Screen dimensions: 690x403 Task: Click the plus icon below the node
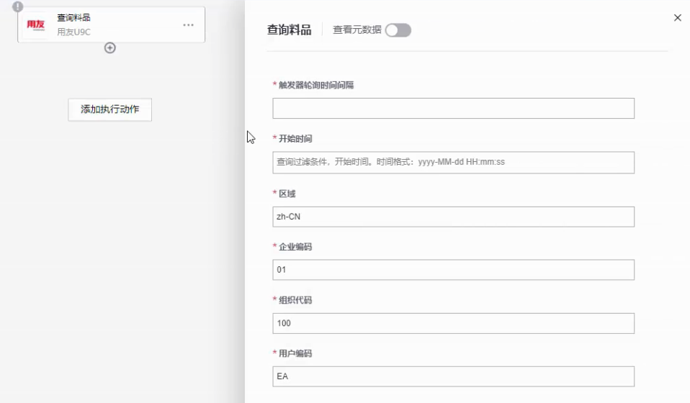(x=110, y=48)
